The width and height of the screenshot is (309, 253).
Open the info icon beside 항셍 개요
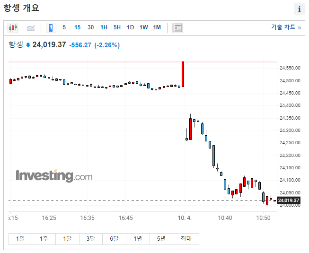pyautogui.click(x=300, y=9)
